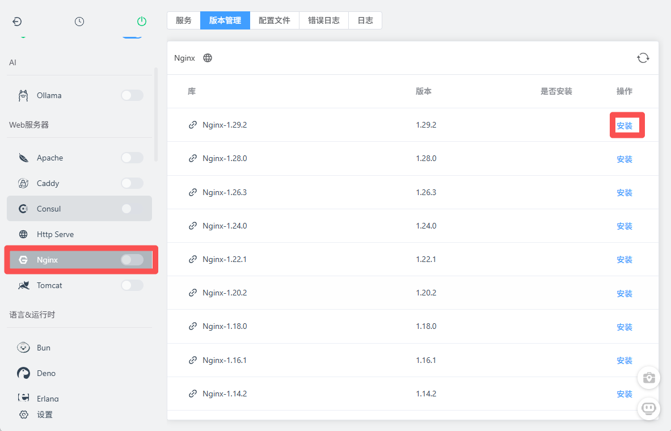Toggle the Apache service switch
The height and width of the screenshot is (431, 671).
coord(132,158)
